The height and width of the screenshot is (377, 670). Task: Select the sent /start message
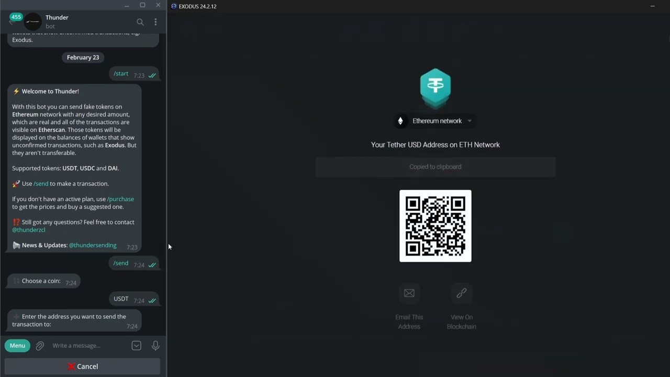click(x=134, y=74)
